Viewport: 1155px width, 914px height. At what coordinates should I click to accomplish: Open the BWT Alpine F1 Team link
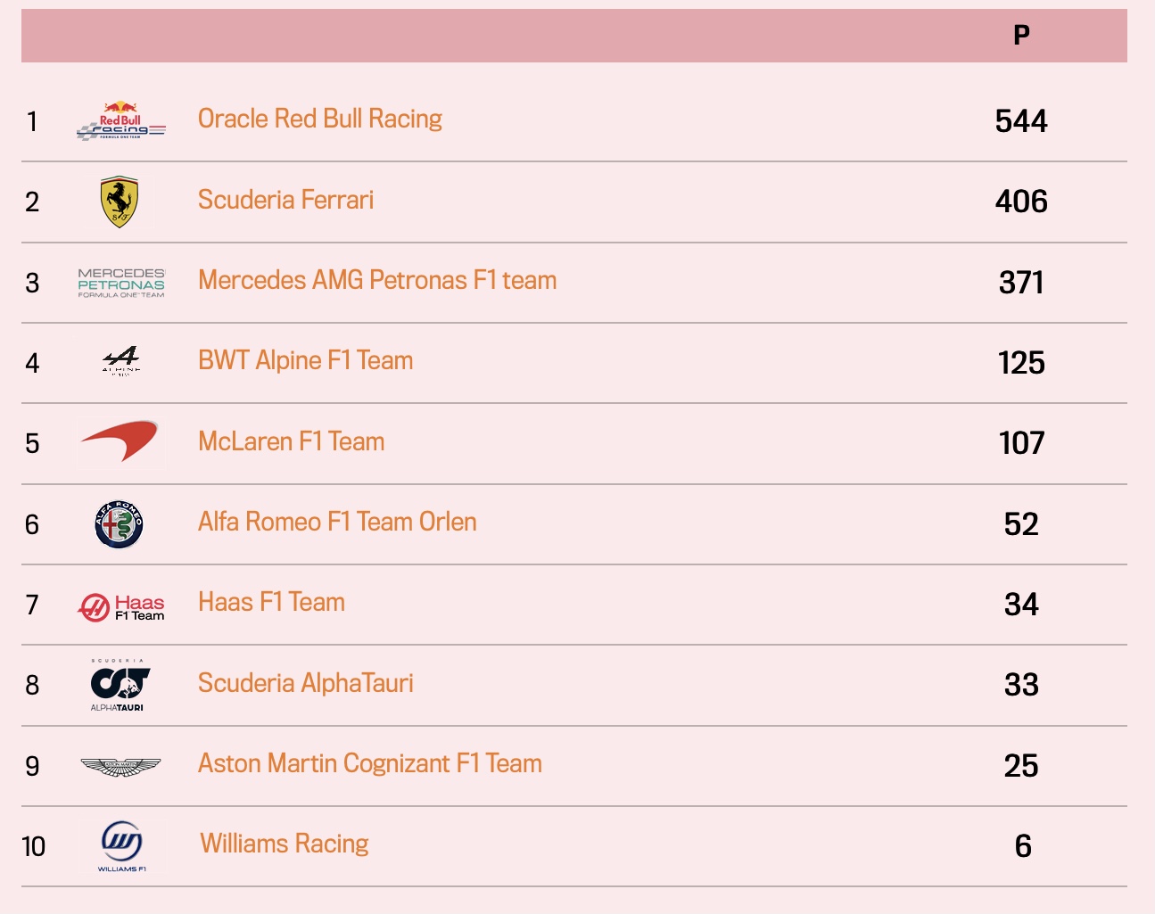[x=306, y=360]
